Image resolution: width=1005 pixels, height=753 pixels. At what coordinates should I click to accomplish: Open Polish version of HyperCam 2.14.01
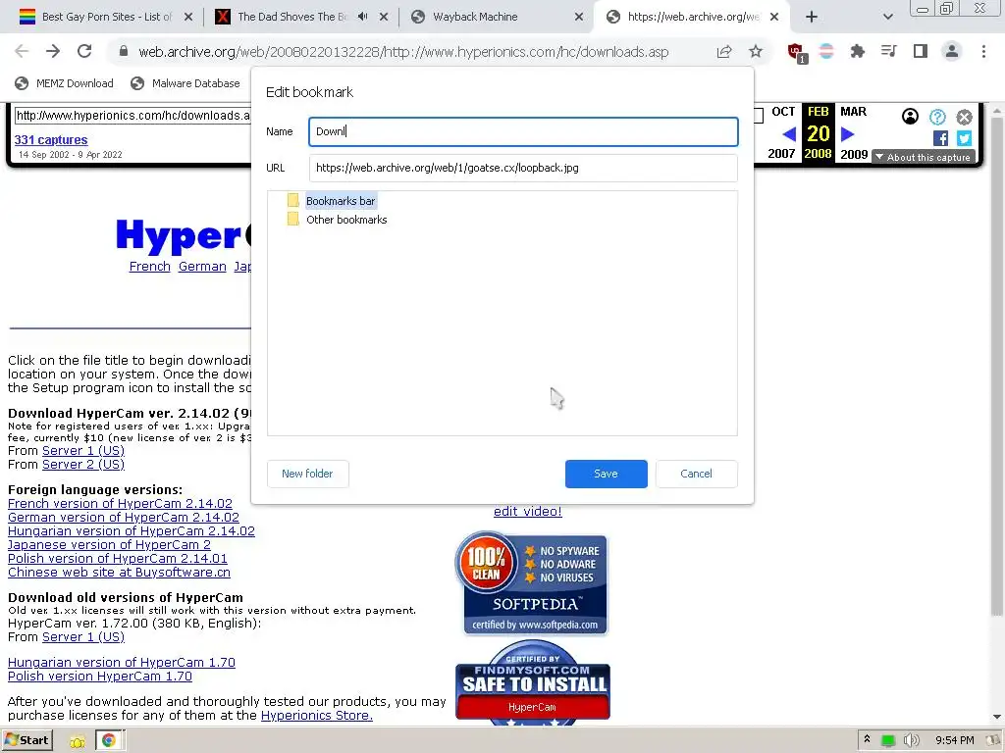[x=118, y=558]
